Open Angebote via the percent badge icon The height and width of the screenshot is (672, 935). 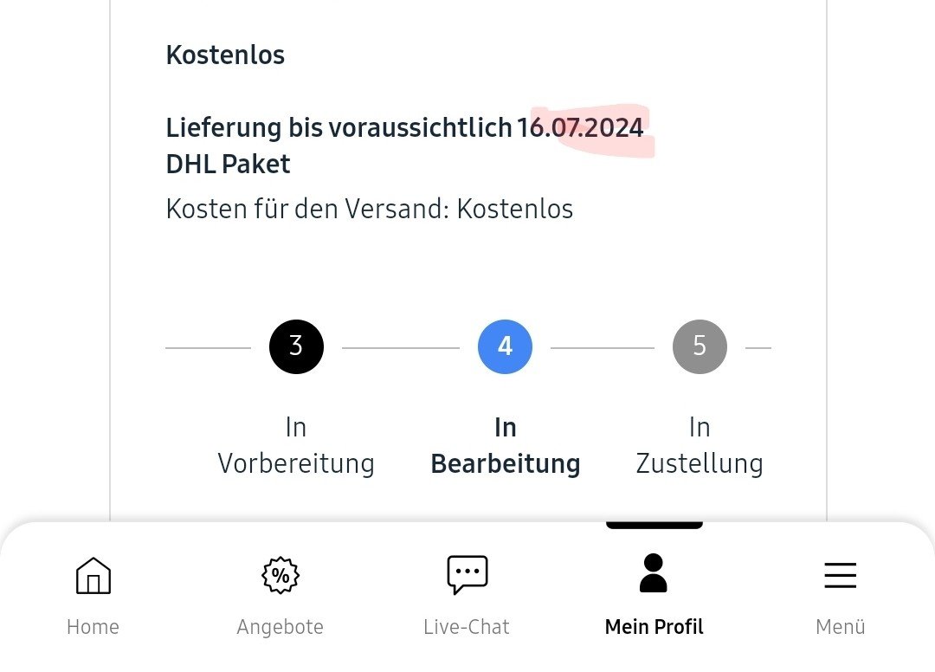[x=280, y=575]
